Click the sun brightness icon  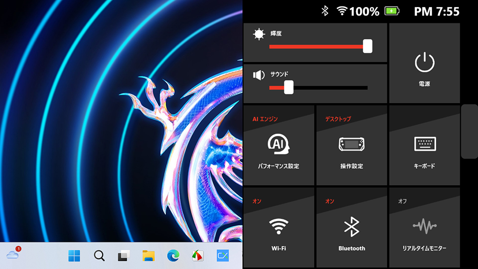click(259, 34)
